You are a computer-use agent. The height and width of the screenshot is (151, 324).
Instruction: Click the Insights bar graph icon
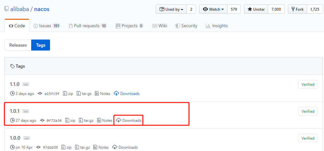point(208,26)
